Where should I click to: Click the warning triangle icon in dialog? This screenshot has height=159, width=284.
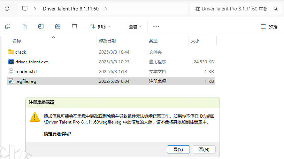[35, 117]
